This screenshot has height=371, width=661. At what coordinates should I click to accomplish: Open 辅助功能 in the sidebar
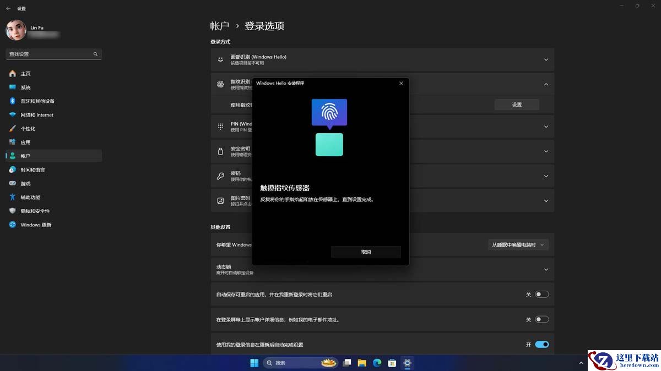tap(54, 197)
